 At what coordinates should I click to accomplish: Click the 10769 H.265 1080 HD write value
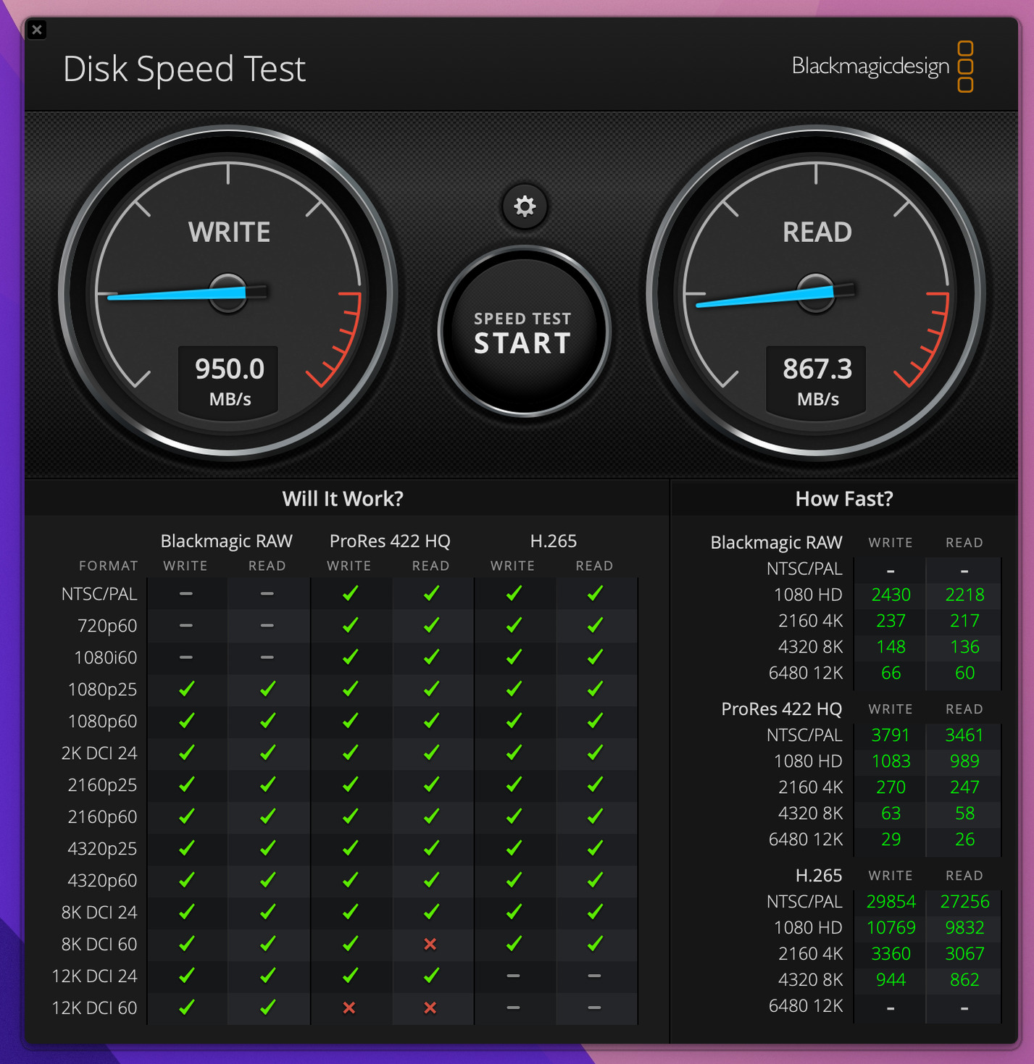tap(891, 928)
